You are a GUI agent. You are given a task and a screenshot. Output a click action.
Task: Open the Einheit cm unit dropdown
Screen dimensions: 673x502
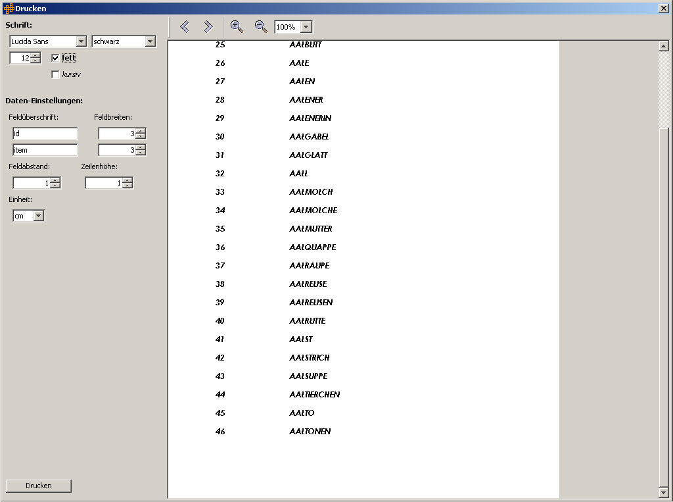tap(38, 216)
